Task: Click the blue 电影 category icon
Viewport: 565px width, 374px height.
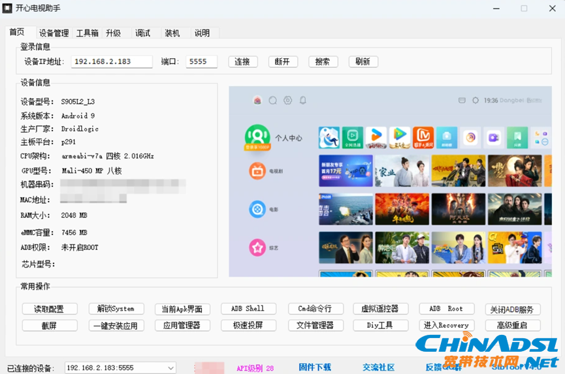Action: 257,209
